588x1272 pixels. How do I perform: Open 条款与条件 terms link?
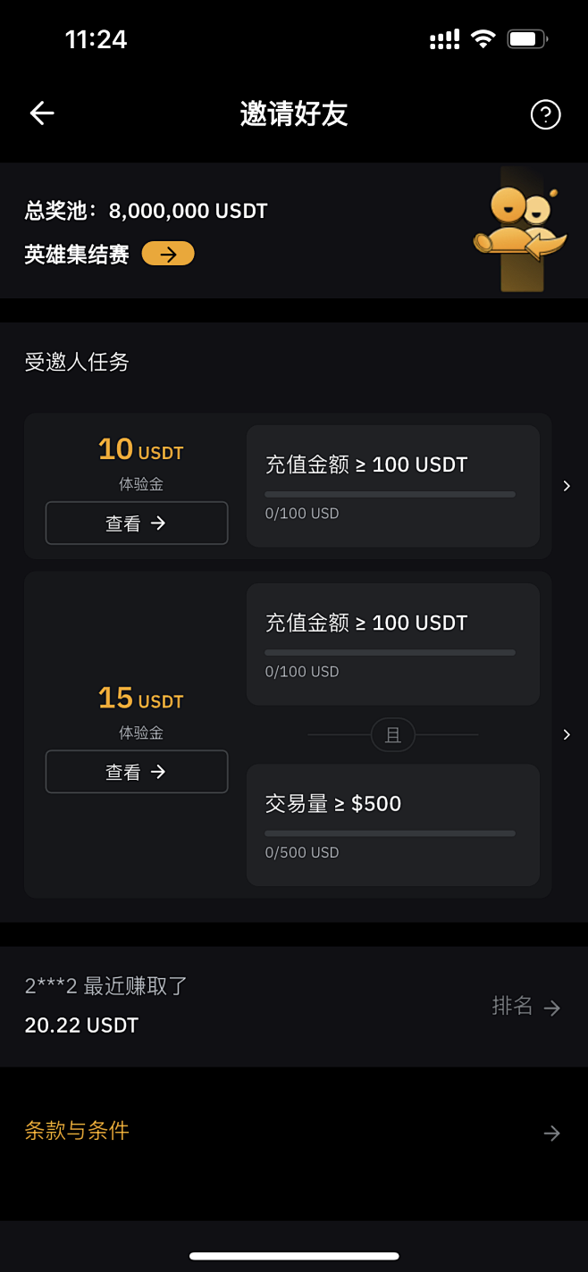(77, 1131)
